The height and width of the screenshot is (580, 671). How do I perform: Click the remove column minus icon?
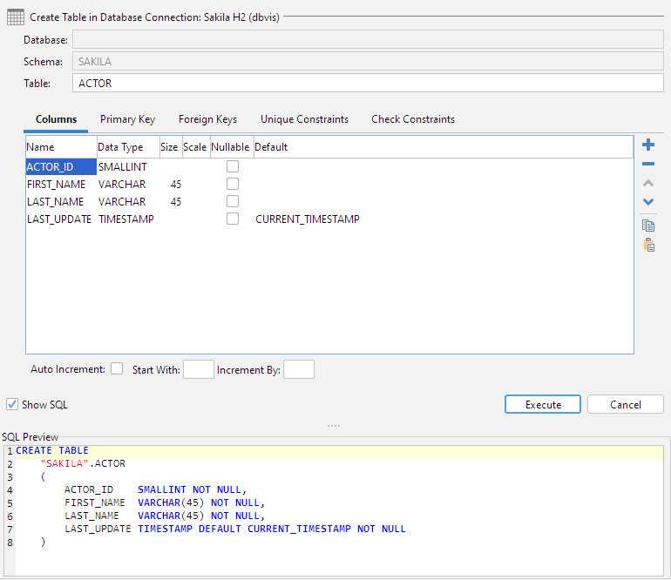tap(648, 165)
